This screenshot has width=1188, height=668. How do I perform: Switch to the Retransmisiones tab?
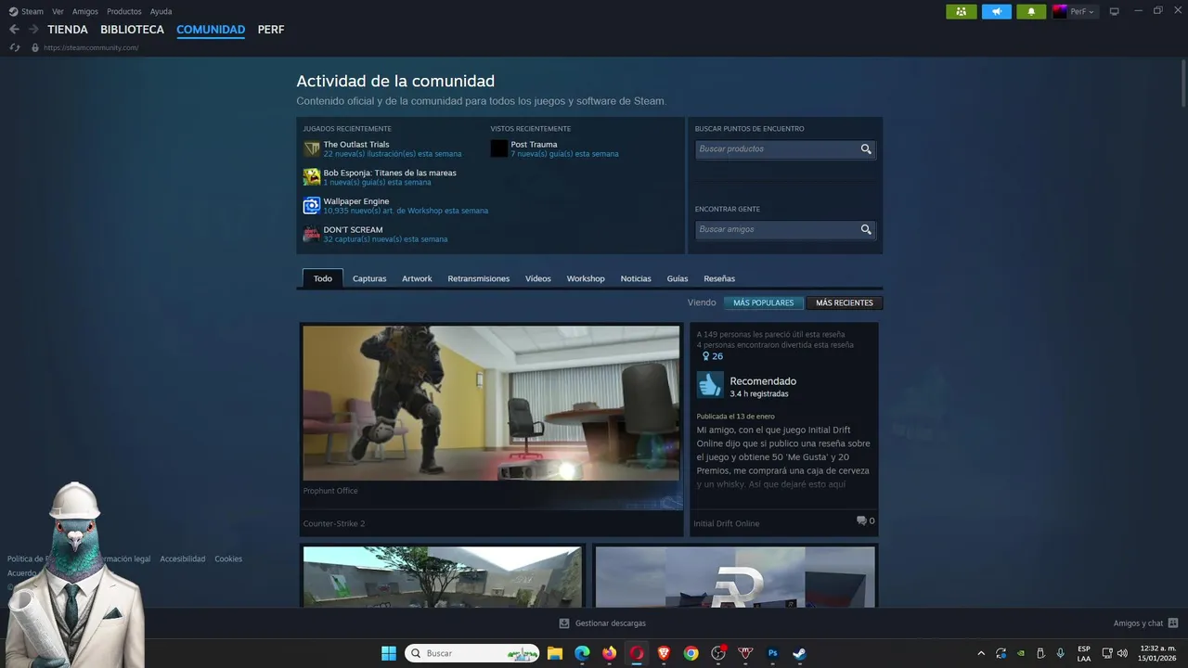tap(479, 278)
